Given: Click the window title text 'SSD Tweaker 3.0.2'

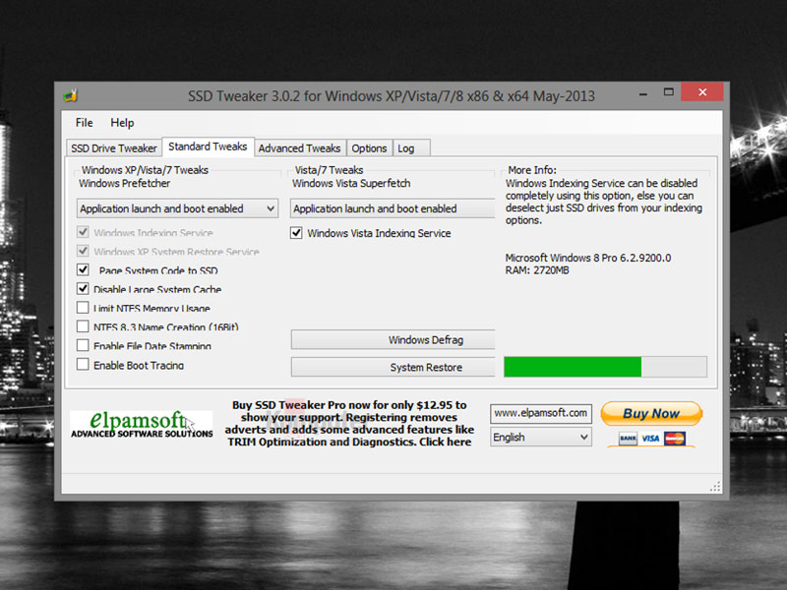Looking at the screenshot, I should click(x=392, y=95).
